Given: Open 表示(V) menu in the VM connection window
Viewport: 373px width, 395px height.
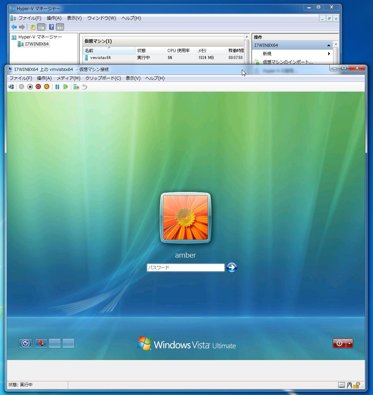Looking at the screenshot, I should [133, 78].
